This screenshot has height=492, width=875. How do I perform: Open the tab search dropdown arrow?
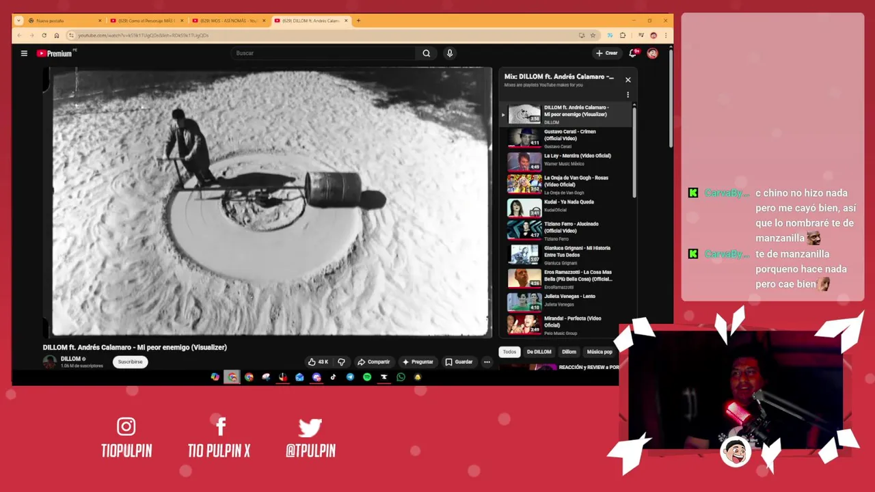18,20
